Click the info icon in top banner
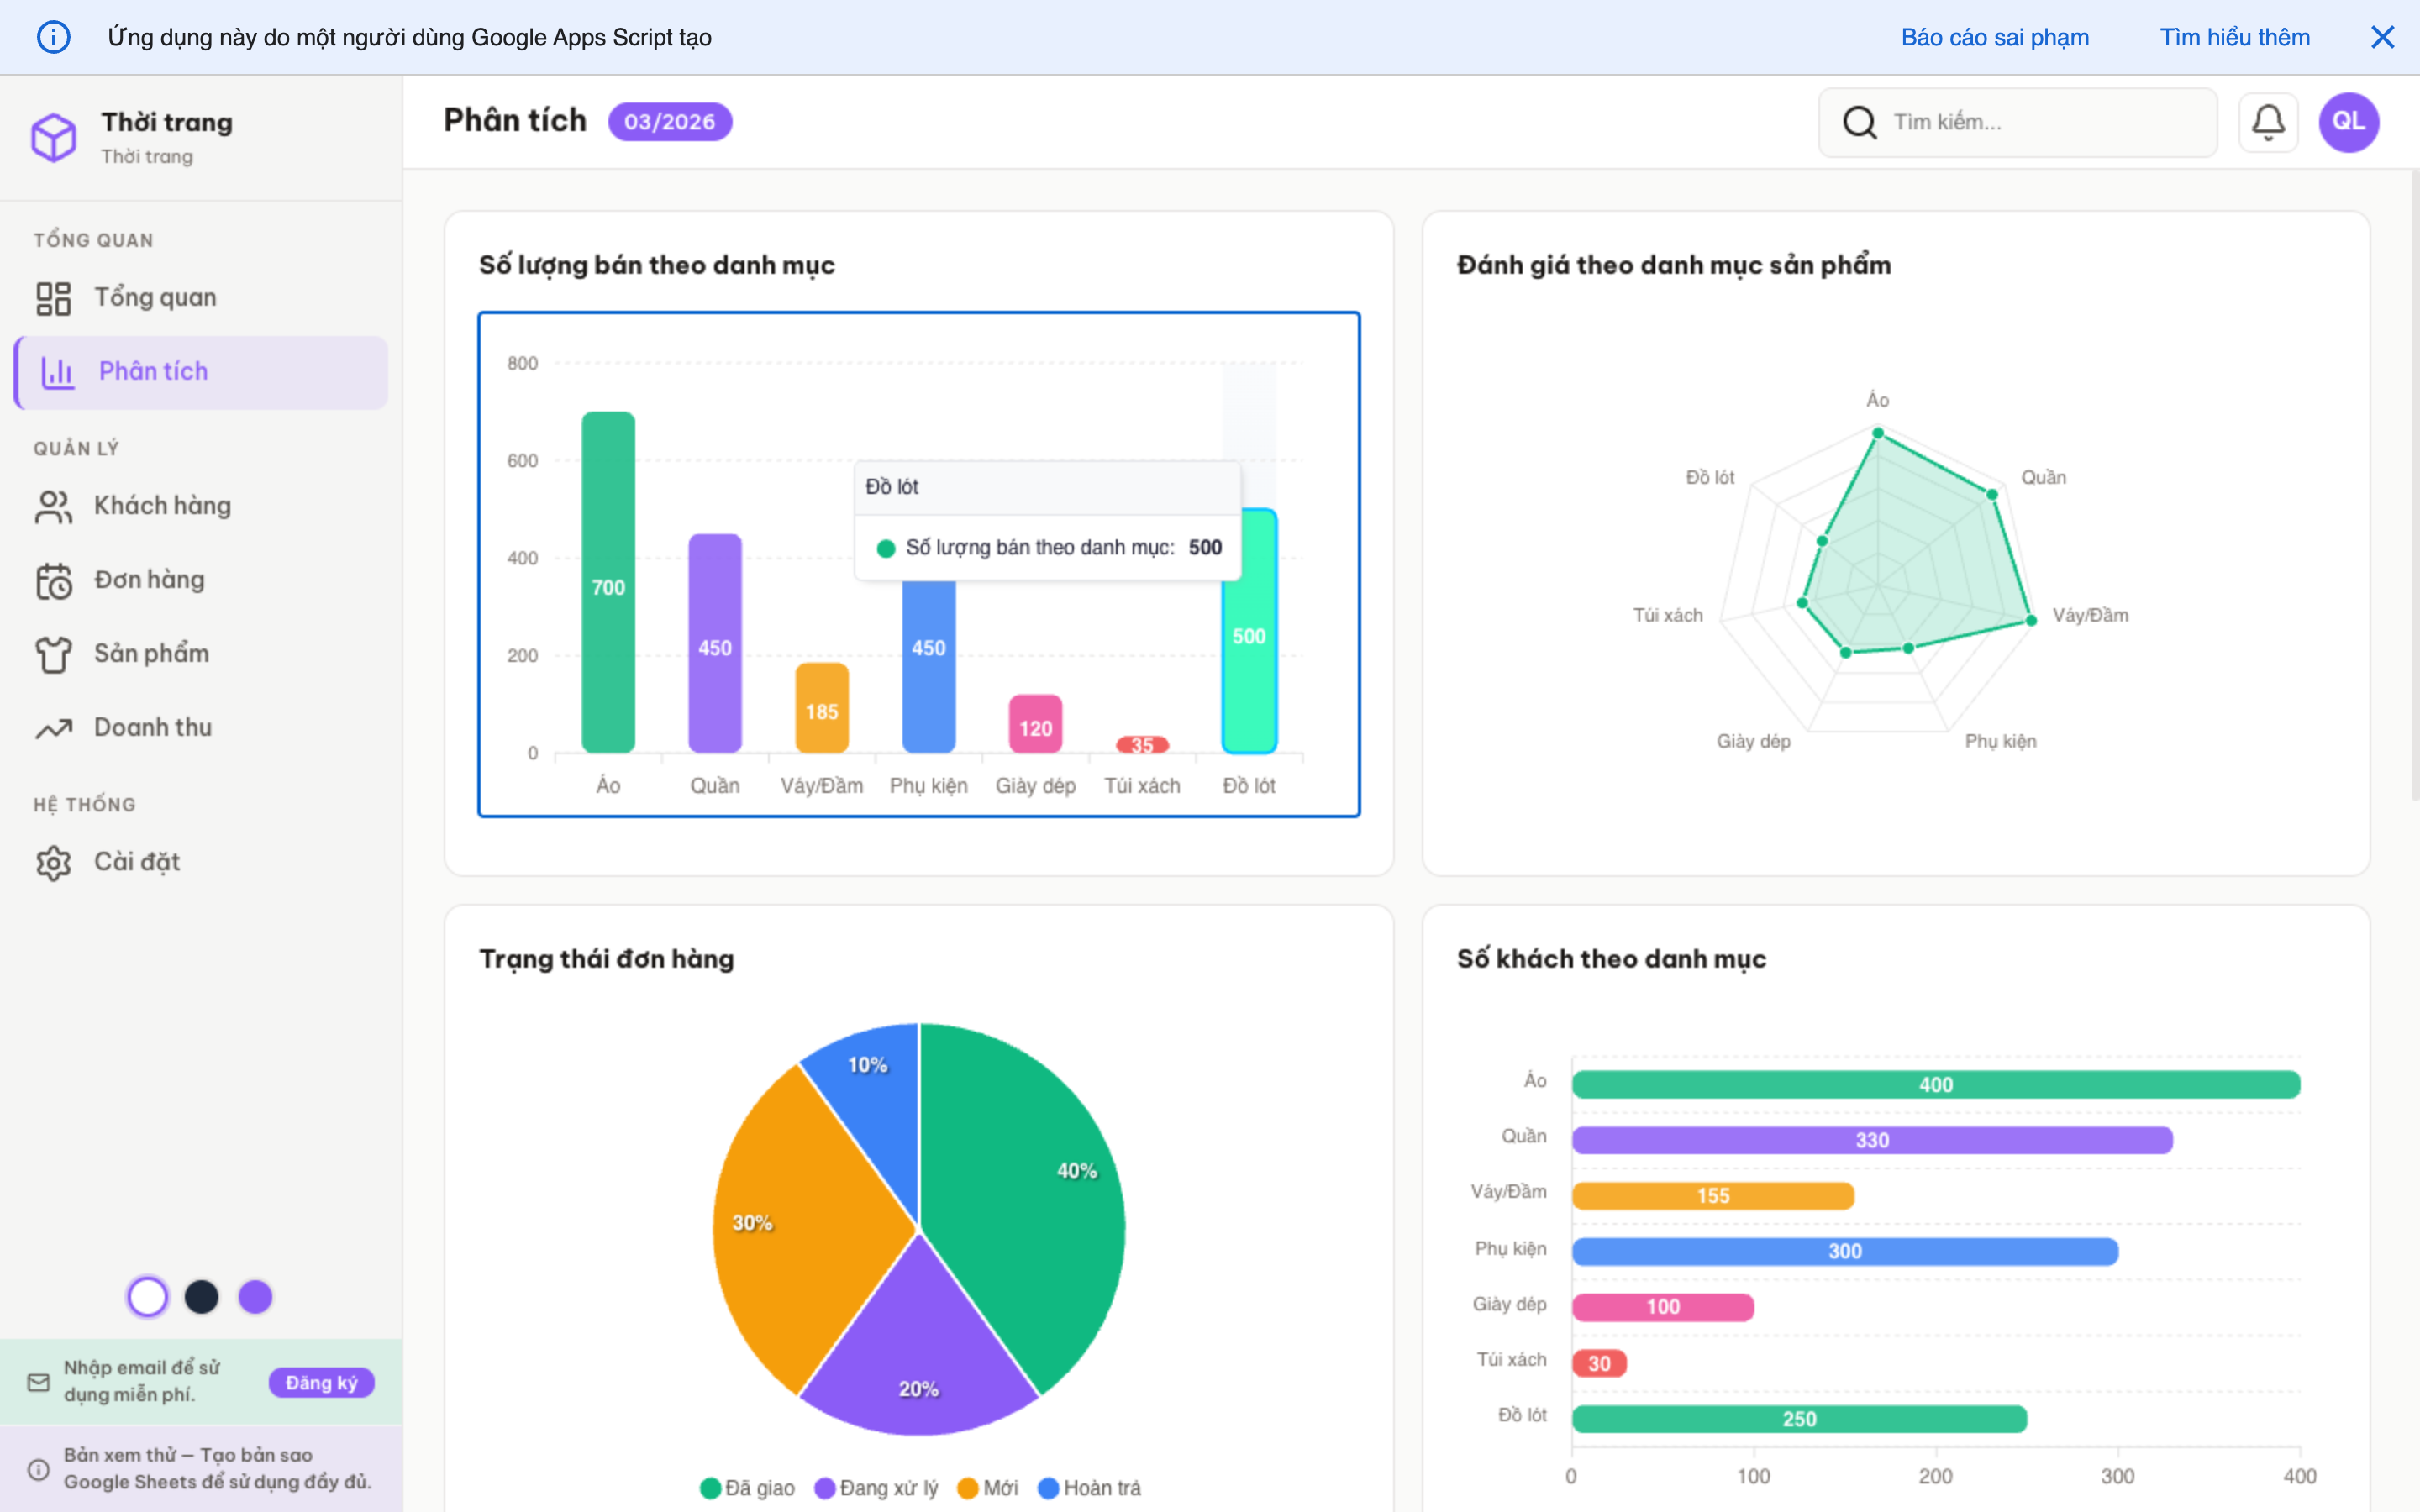This screenshot has width=2420, height=1512. tap(53, 37)
